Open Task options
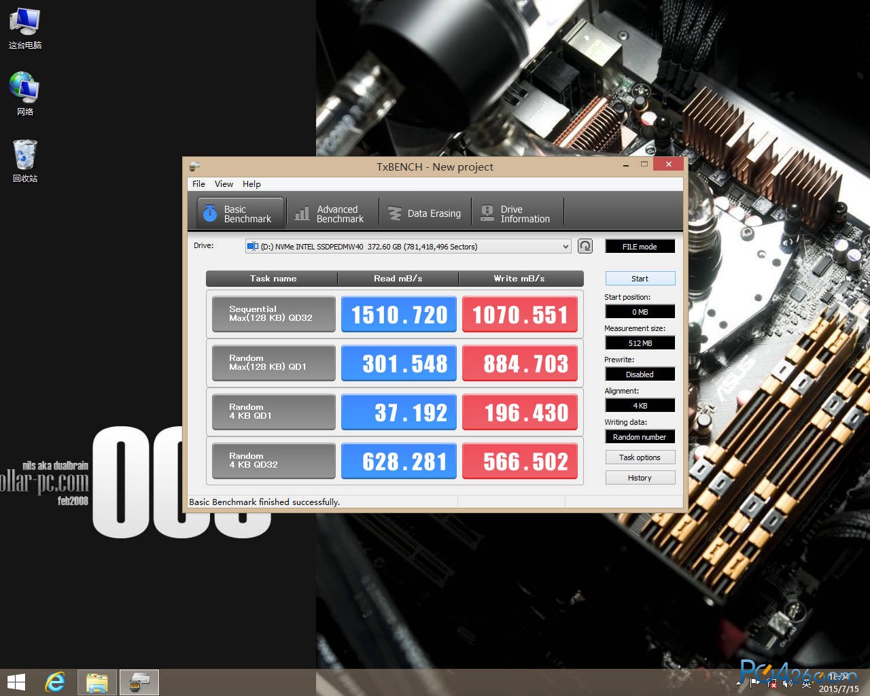 pos(640,457)
